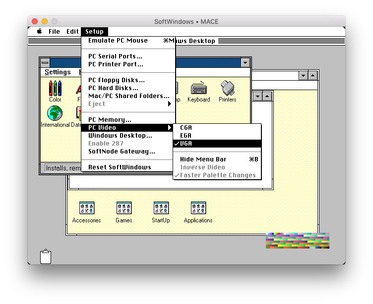The image size is (373, 304).
Task: Select CGA video mode
Action: (217, 128)
